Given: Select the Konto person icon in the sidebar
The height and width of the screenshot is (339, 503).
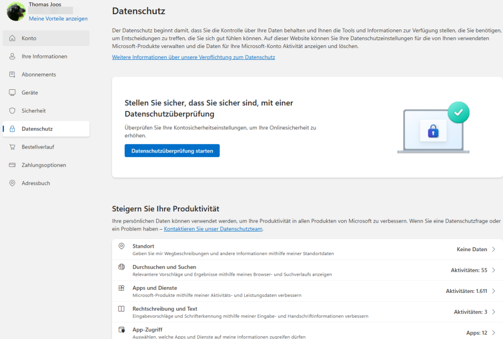Looking at the screenshot, I should [12, 38].
